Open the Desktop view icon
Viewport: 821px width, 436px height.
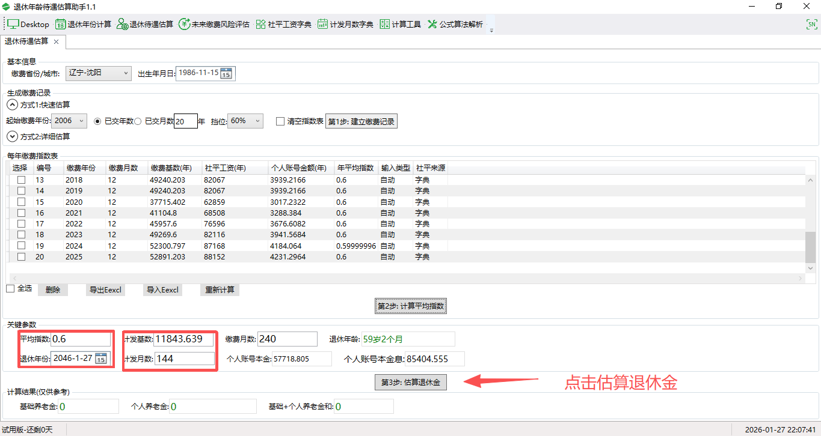click(28, 24)
